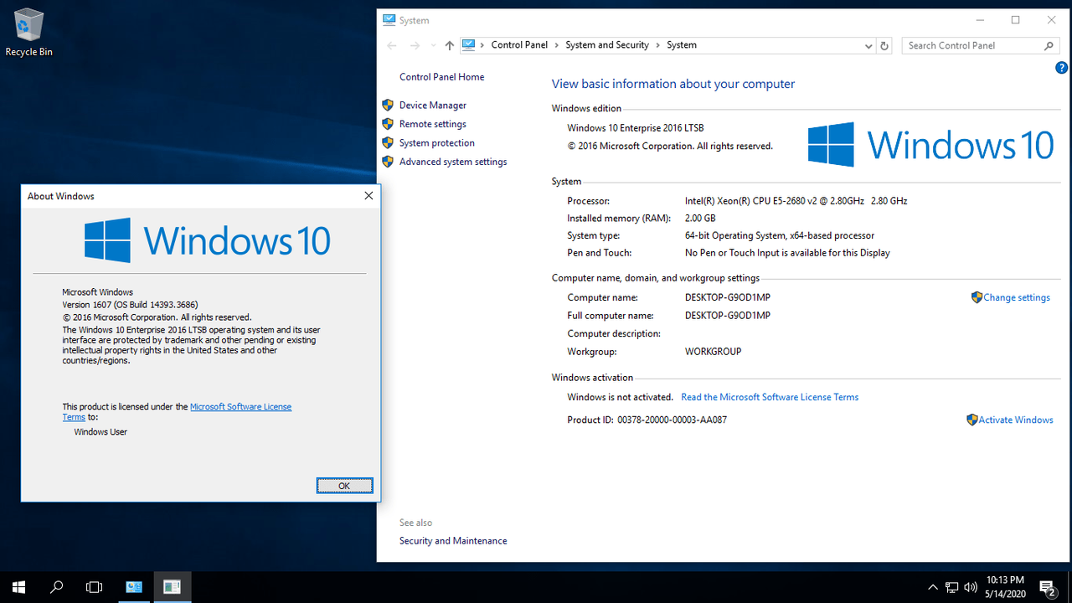Click shield icon beside Advanced system settings
The width and height of the screenshot is (1072, 603).
tap(388, 162)
